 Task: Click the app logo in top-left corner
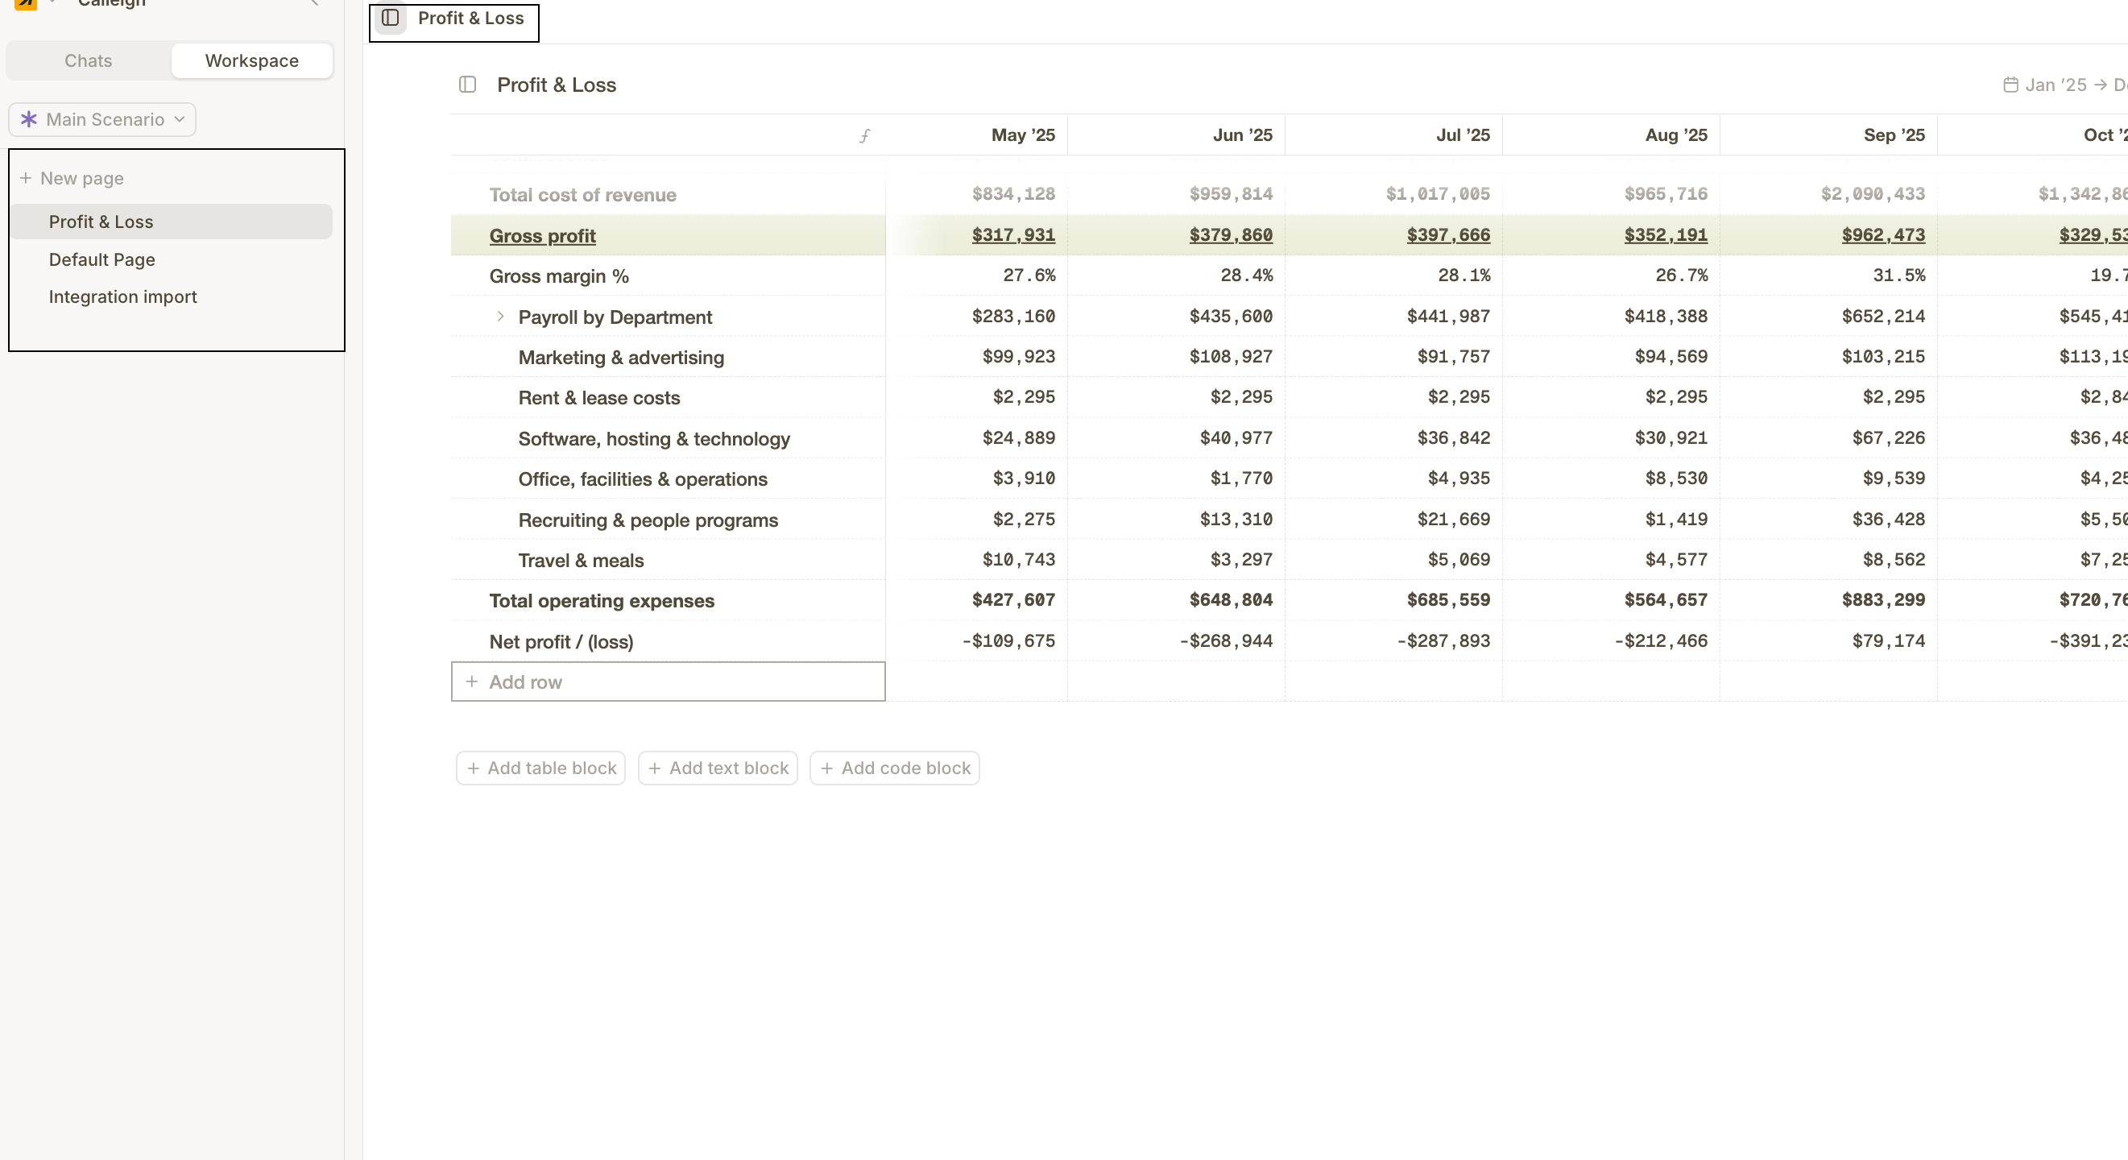click(x=26, y=3)
